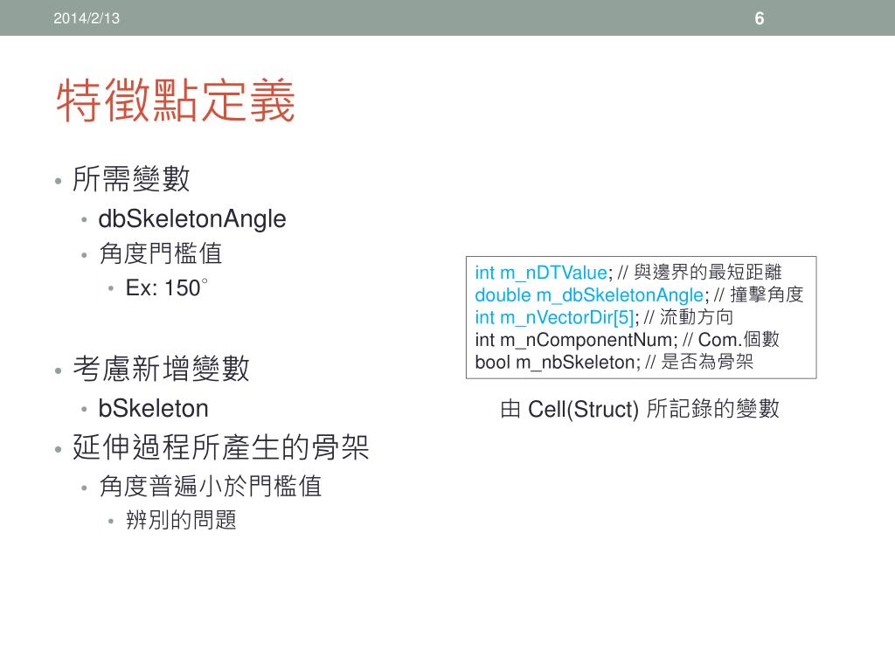Click the caption 由 Cell(Struct) 所記錄的變數

coord(639,409)
